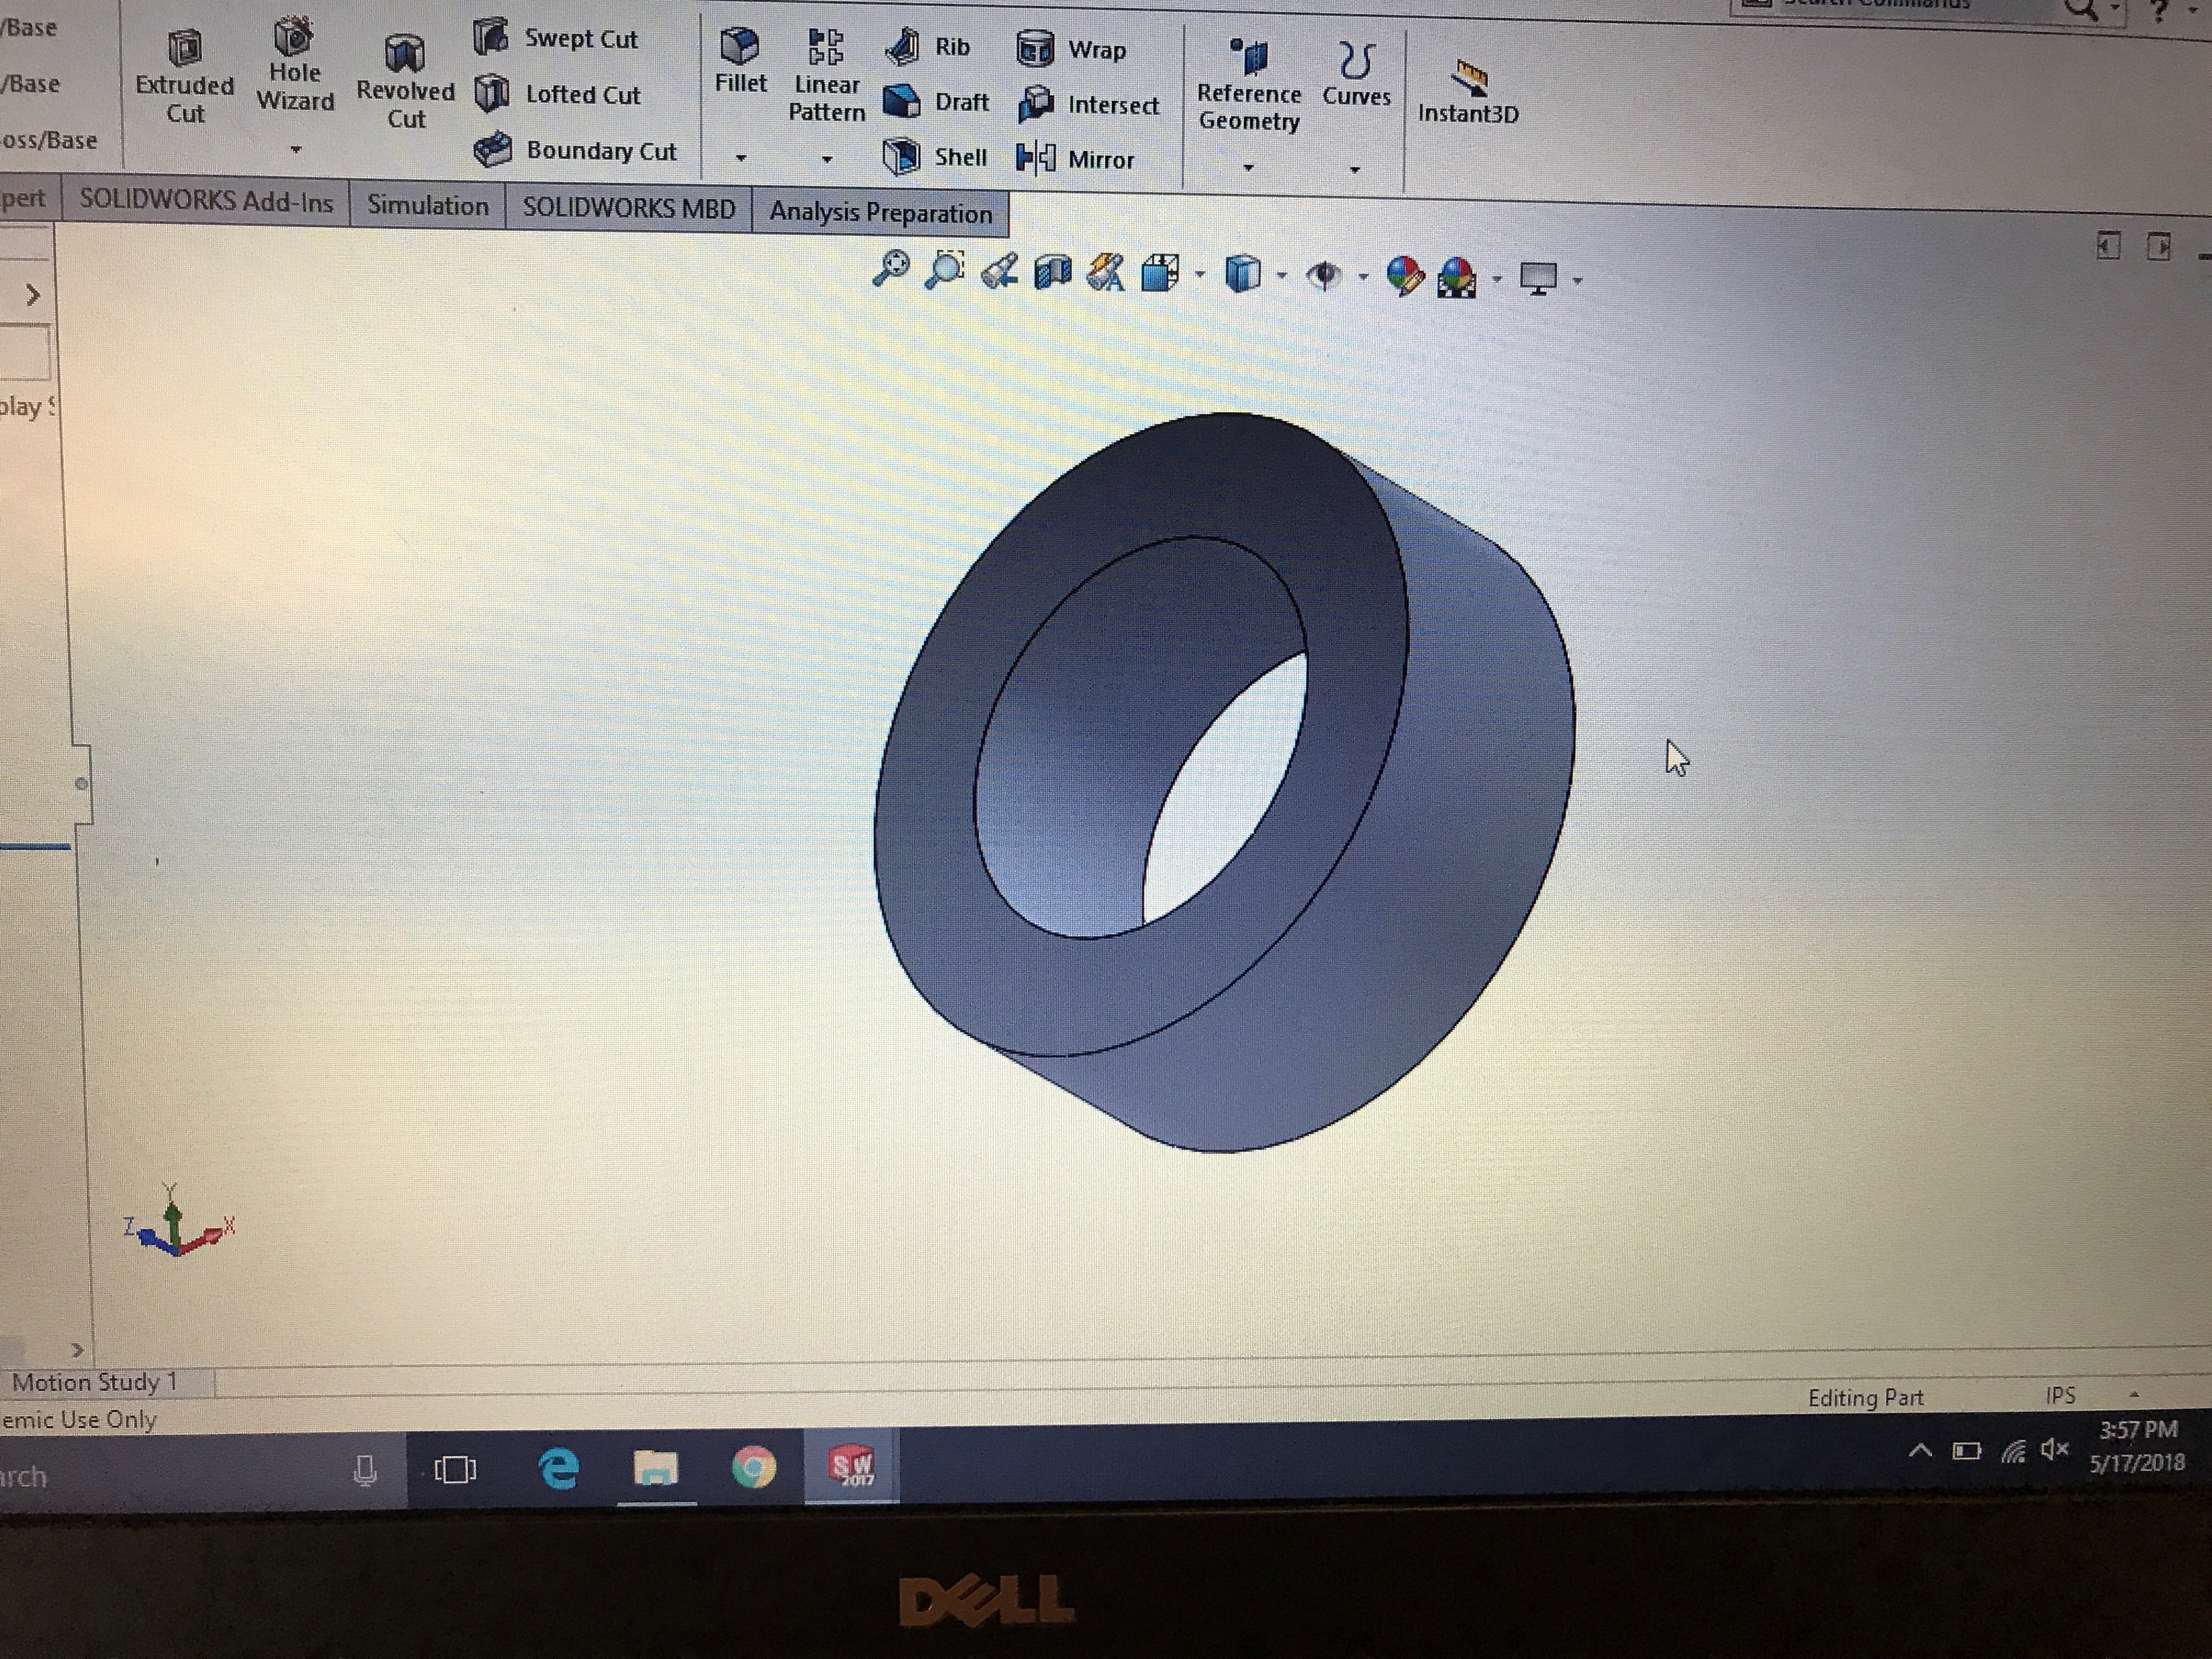Open the SOLIDWORKS Add-Ins tab
Image resolution: width=2212 pixels, height=1659 pixels.
[206, 201]
